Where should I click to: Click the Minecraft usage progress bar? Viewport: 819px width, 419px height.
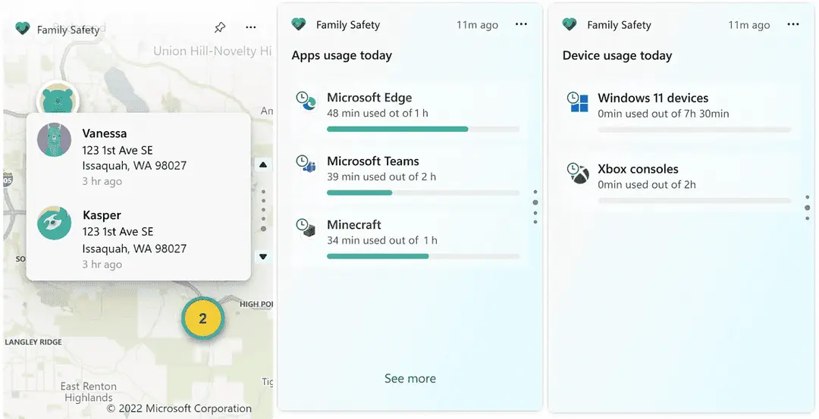tap(423, 256)
